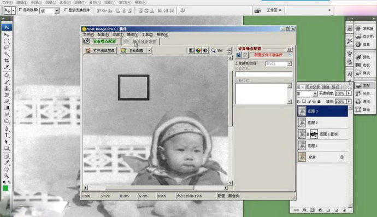Open the Filter menu in Neat Image
This screenshot has height=217, width=377.
point(117,34)
